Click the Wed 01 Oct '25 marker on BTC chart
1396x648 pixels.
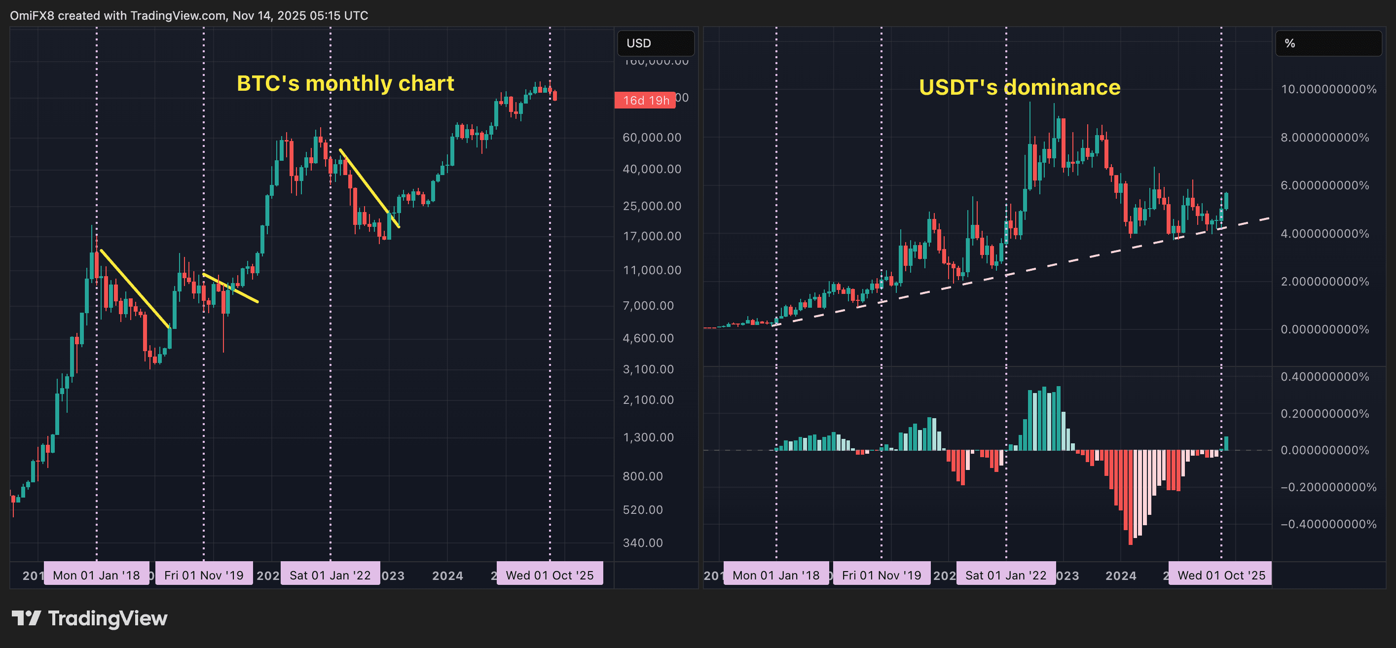[x=550, y=575]
